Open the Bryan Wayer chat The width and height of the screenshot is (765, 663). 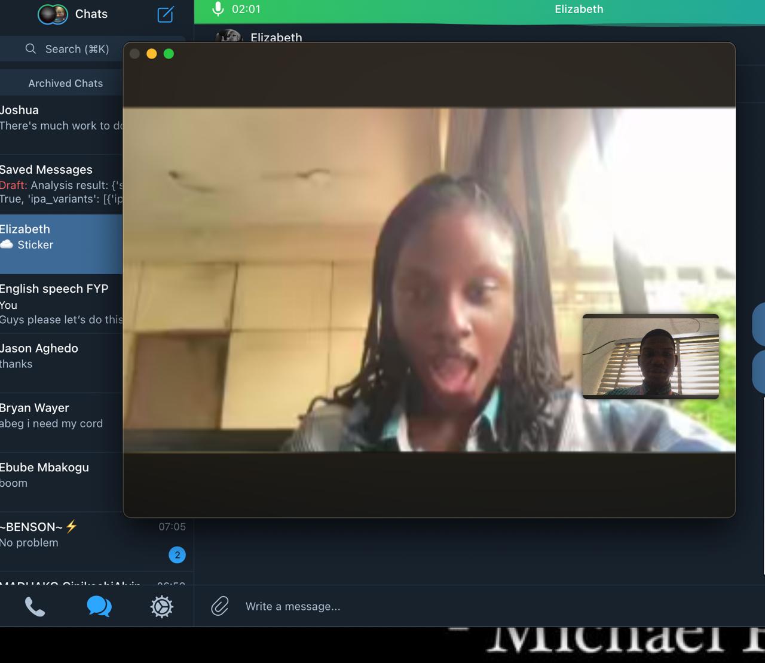[62, 423]
